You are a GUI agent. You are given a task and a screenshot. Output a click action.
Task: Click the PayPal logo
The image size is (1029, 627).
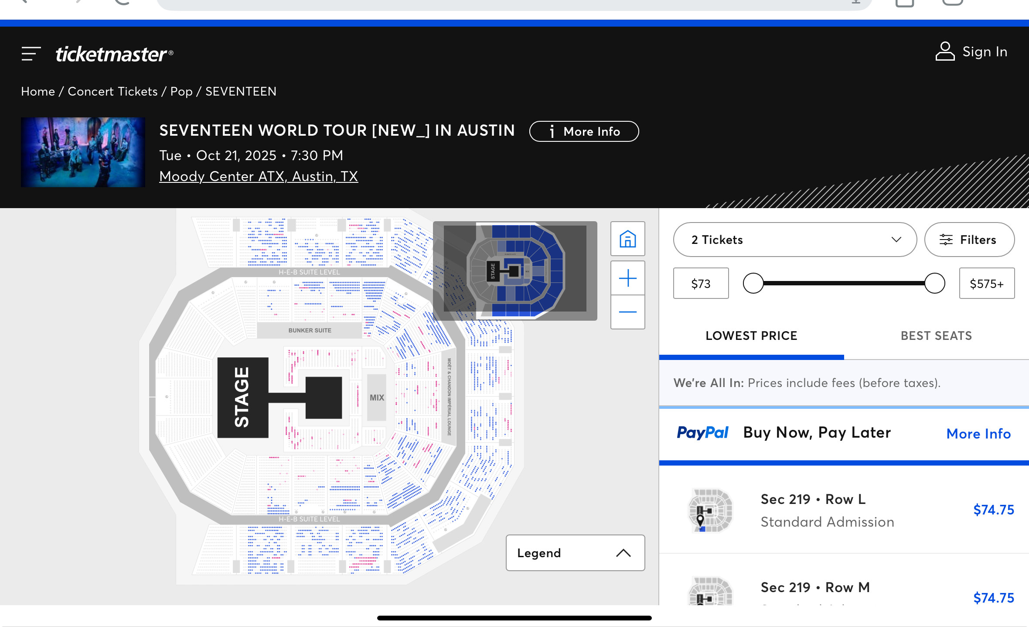tap(702, 433)
